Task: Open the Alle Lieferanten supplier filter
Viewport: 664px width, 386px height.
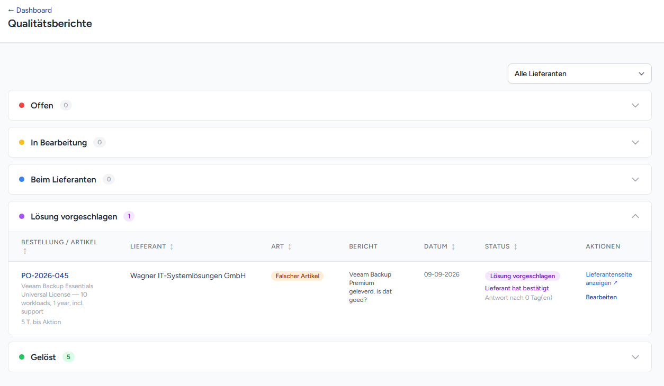Action: (x=579, y=73)
